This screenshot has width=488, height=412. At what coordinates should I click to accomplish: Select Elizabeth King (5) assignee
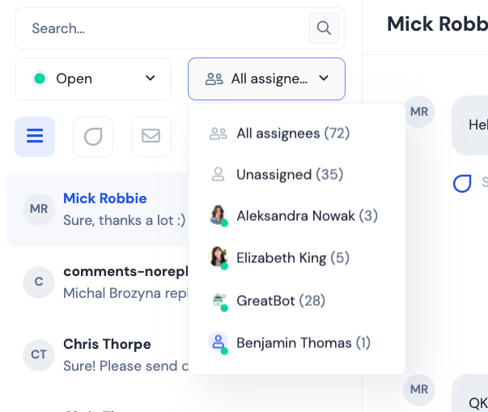point(296,258)
